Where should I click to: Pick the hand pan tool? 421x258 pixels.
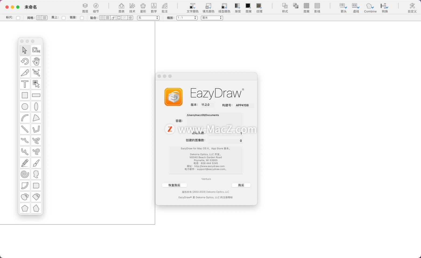click(36, 61)
